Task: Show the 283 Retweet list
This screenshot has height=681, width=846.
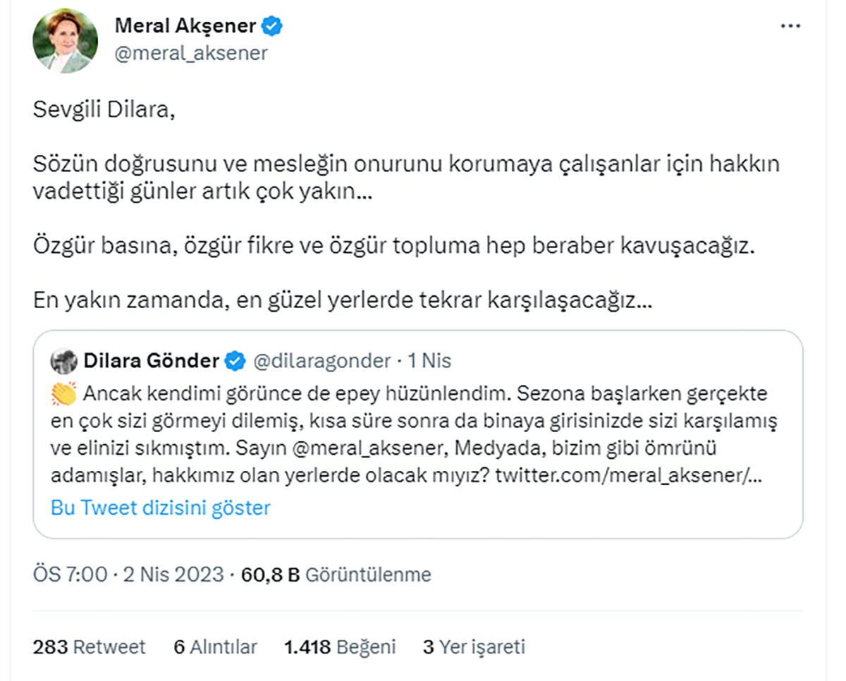Action: pos(89,647)
